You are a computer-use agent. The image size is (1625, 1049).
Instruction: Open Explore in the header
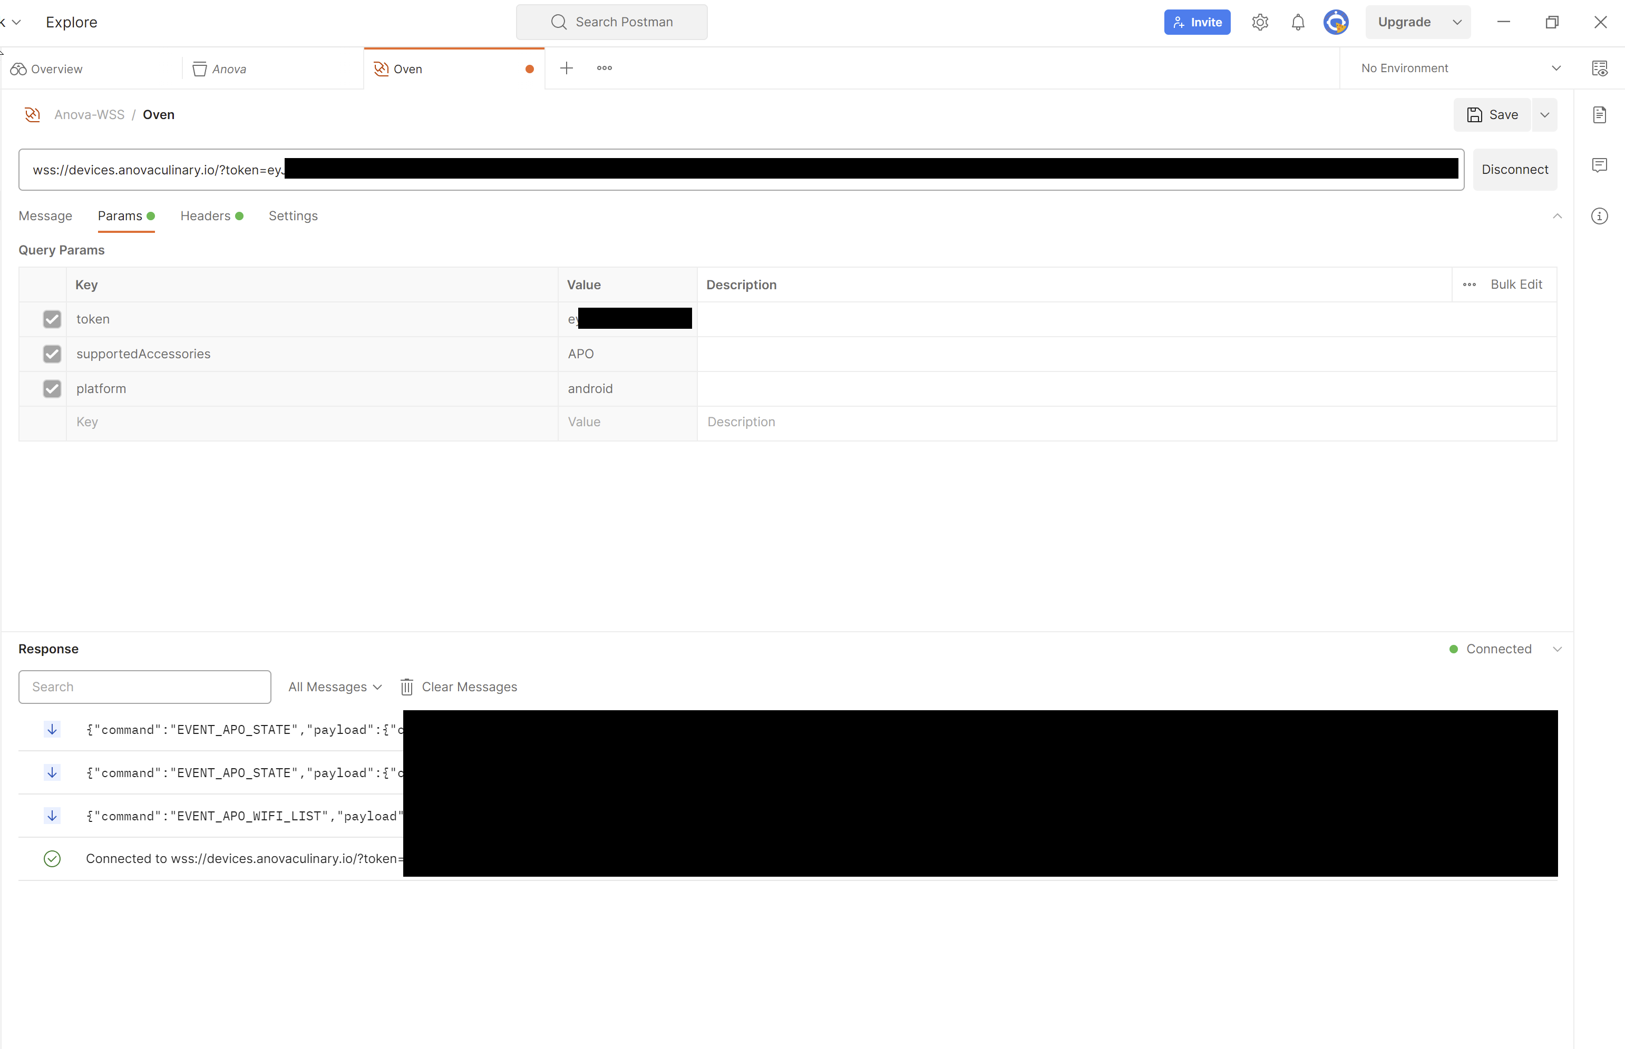[72, 23]
